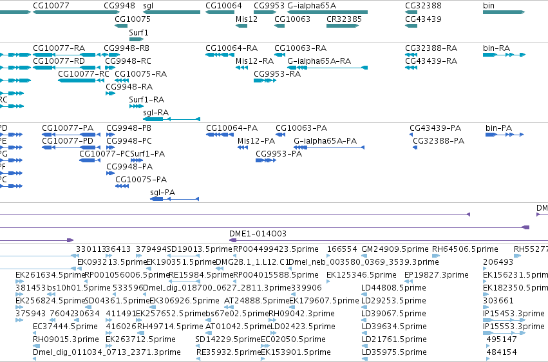Click the CG10075 gene label
This screenshot has width=548, height=362.
pyautogui.click(x=133, y=19)
